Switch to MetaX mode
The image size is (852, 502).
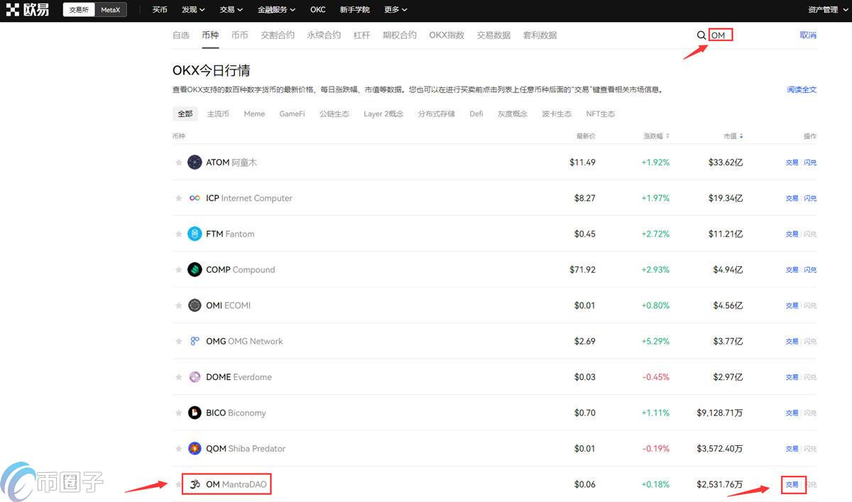point(111,9)
